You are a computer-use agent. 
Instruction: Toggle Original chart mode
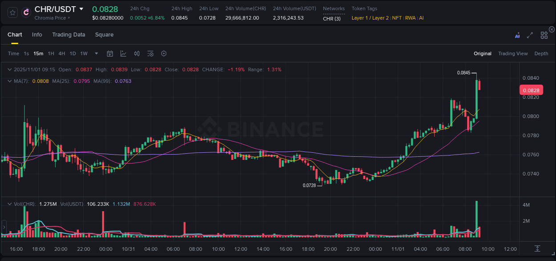coord(483,53)
